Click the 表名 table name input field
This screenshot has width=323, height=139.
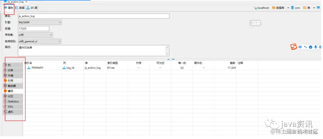94,16
